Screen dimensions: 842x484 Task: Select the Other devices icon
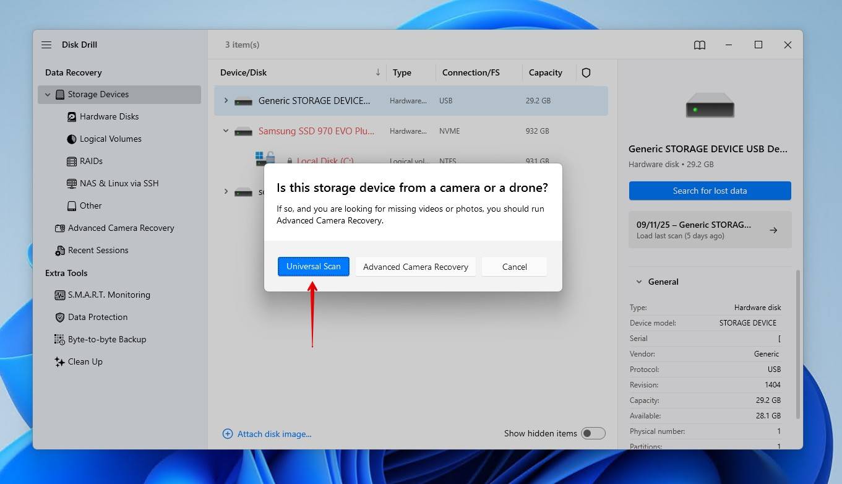click(72, 206)
